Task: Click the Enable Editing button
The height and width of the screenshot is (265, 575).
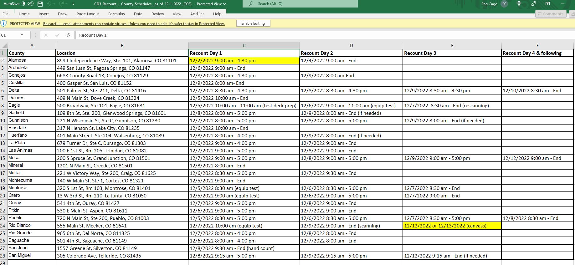Action: [253, 23]
